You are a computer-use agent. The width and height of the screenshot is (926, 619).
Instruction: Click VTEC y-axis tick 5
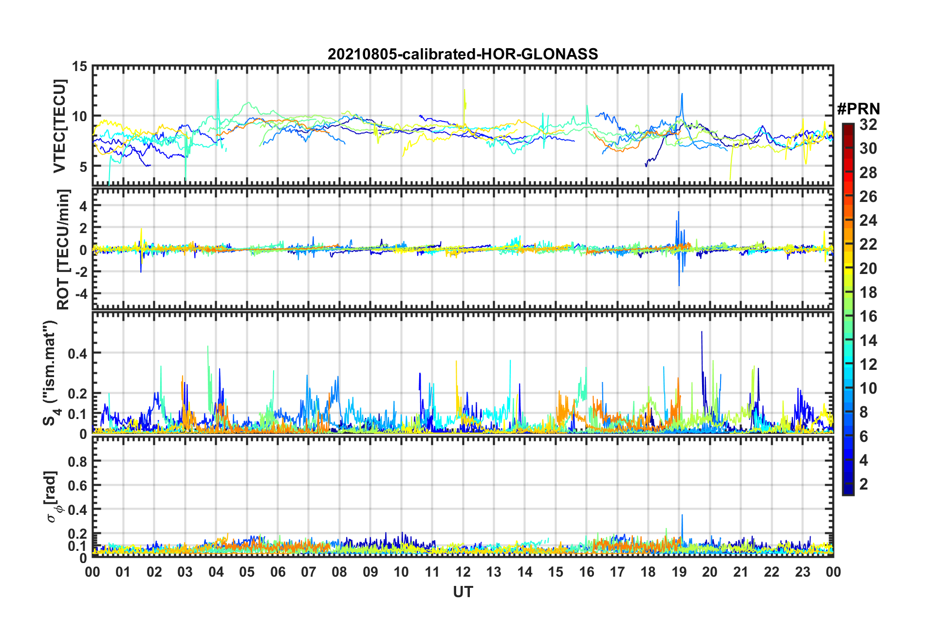(x=84, y=167)
